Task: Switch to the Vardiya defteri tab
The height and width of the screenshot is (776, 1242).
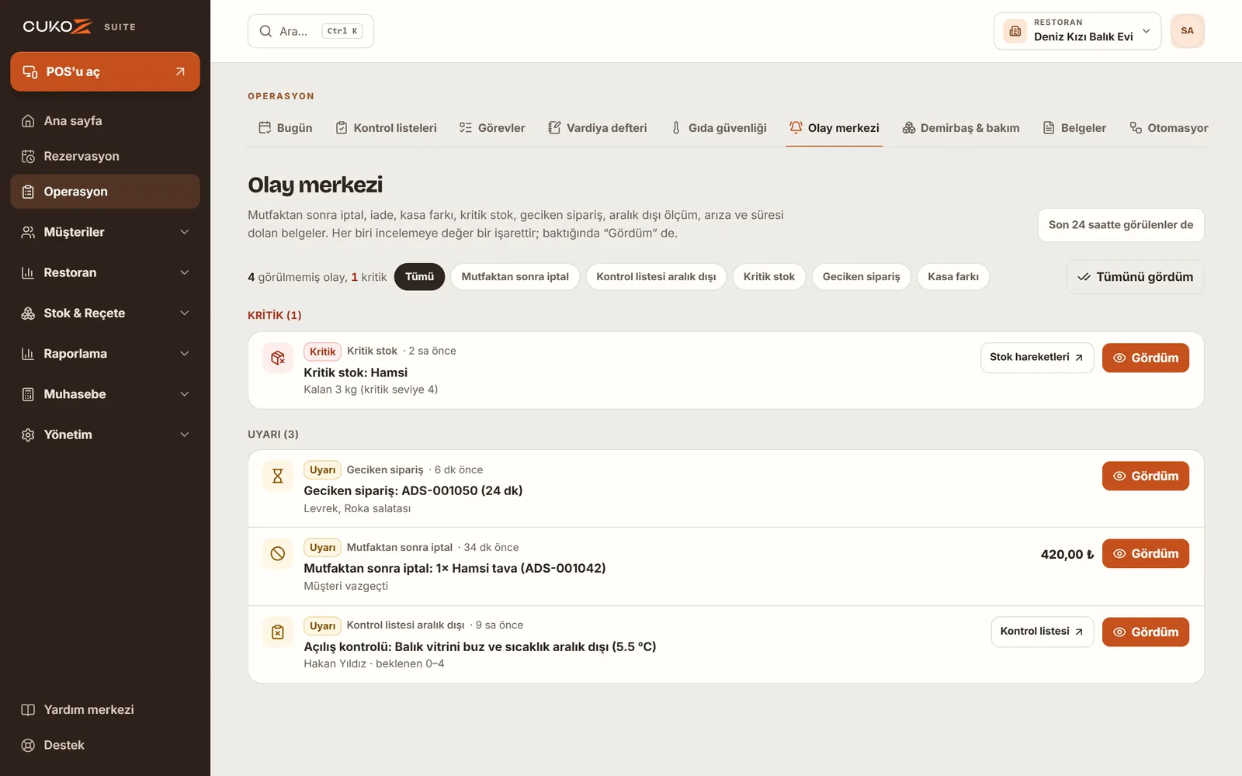Action: [x=597, y=128]
